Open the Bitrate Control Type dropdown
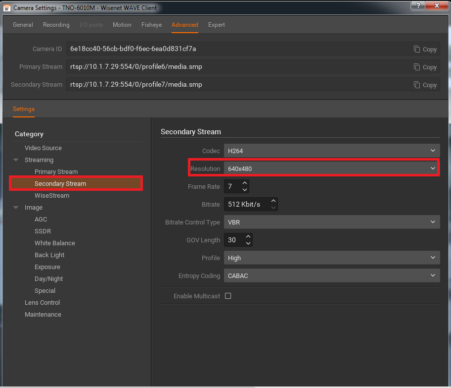 (332, 222)
